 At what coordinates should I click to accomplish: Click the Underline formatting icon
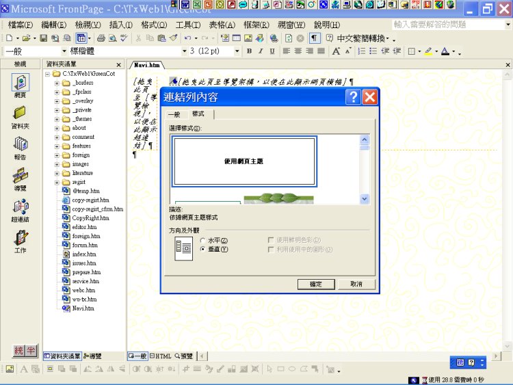(x=272, y=51)
